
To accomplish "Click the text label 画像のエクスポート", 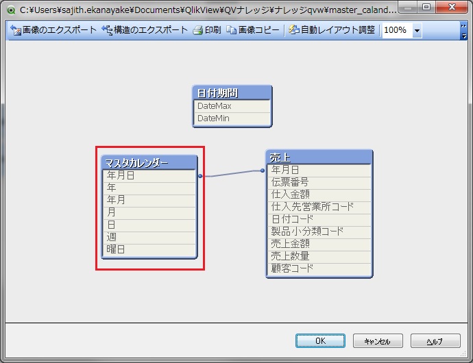I will click(x=60, y=30).
